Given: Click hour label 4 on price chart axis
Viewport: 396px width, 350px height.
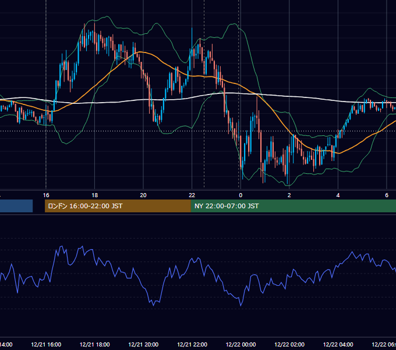Looking at the screenshot, I should point(338,195).
